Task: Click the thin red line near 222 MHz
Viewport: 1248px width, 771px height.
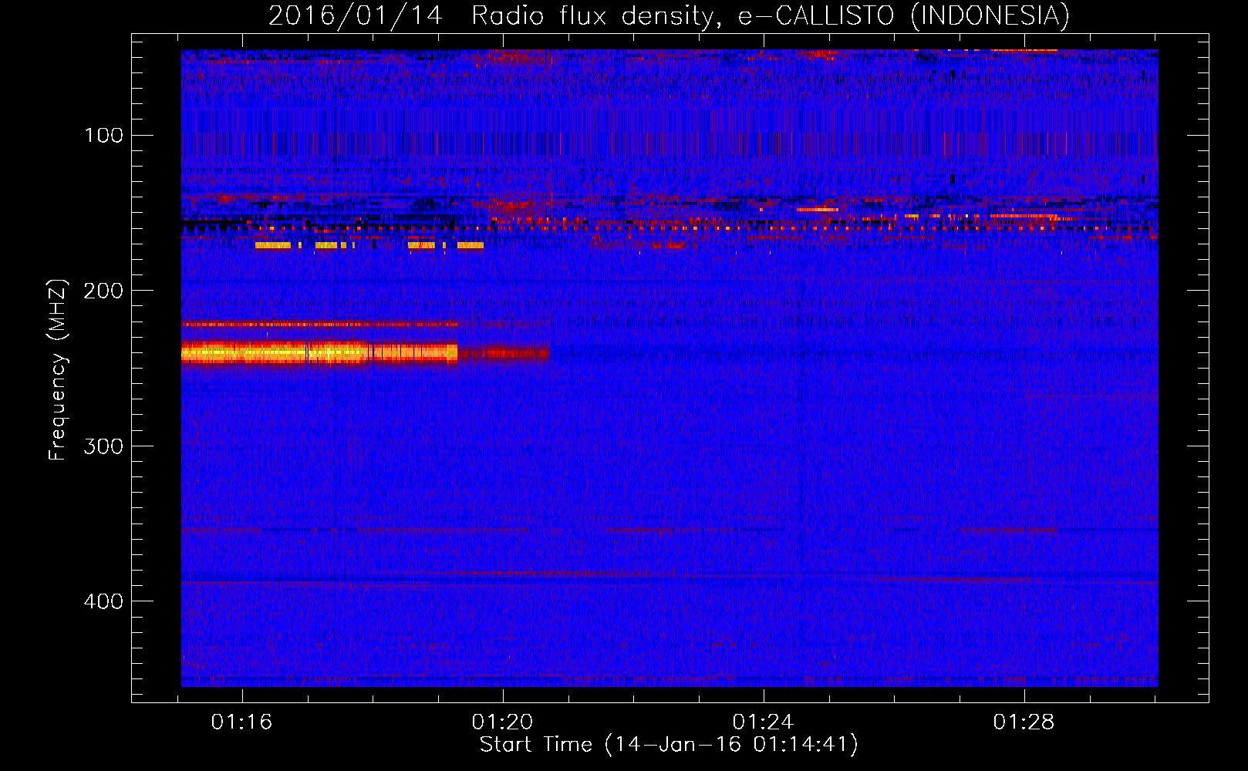Action: (x=319, y=325)
